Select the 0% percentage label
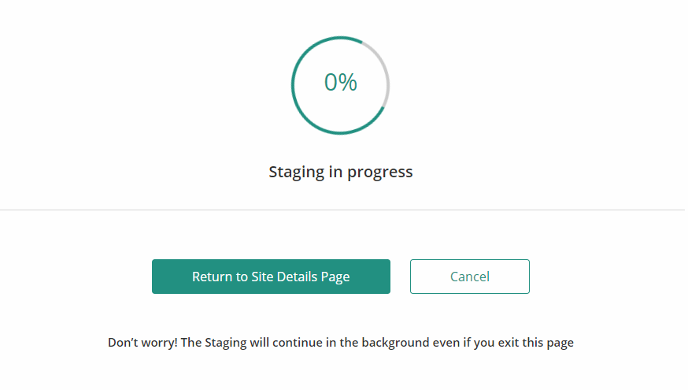 341,82
